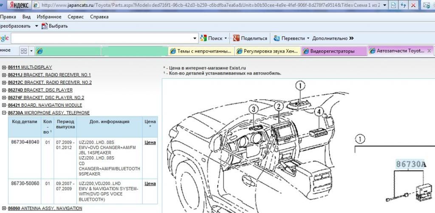Expand the 86111 MULTI-DISPLAY node
Viewport: 435px width, 213px height.
click(x=4, y=67)
